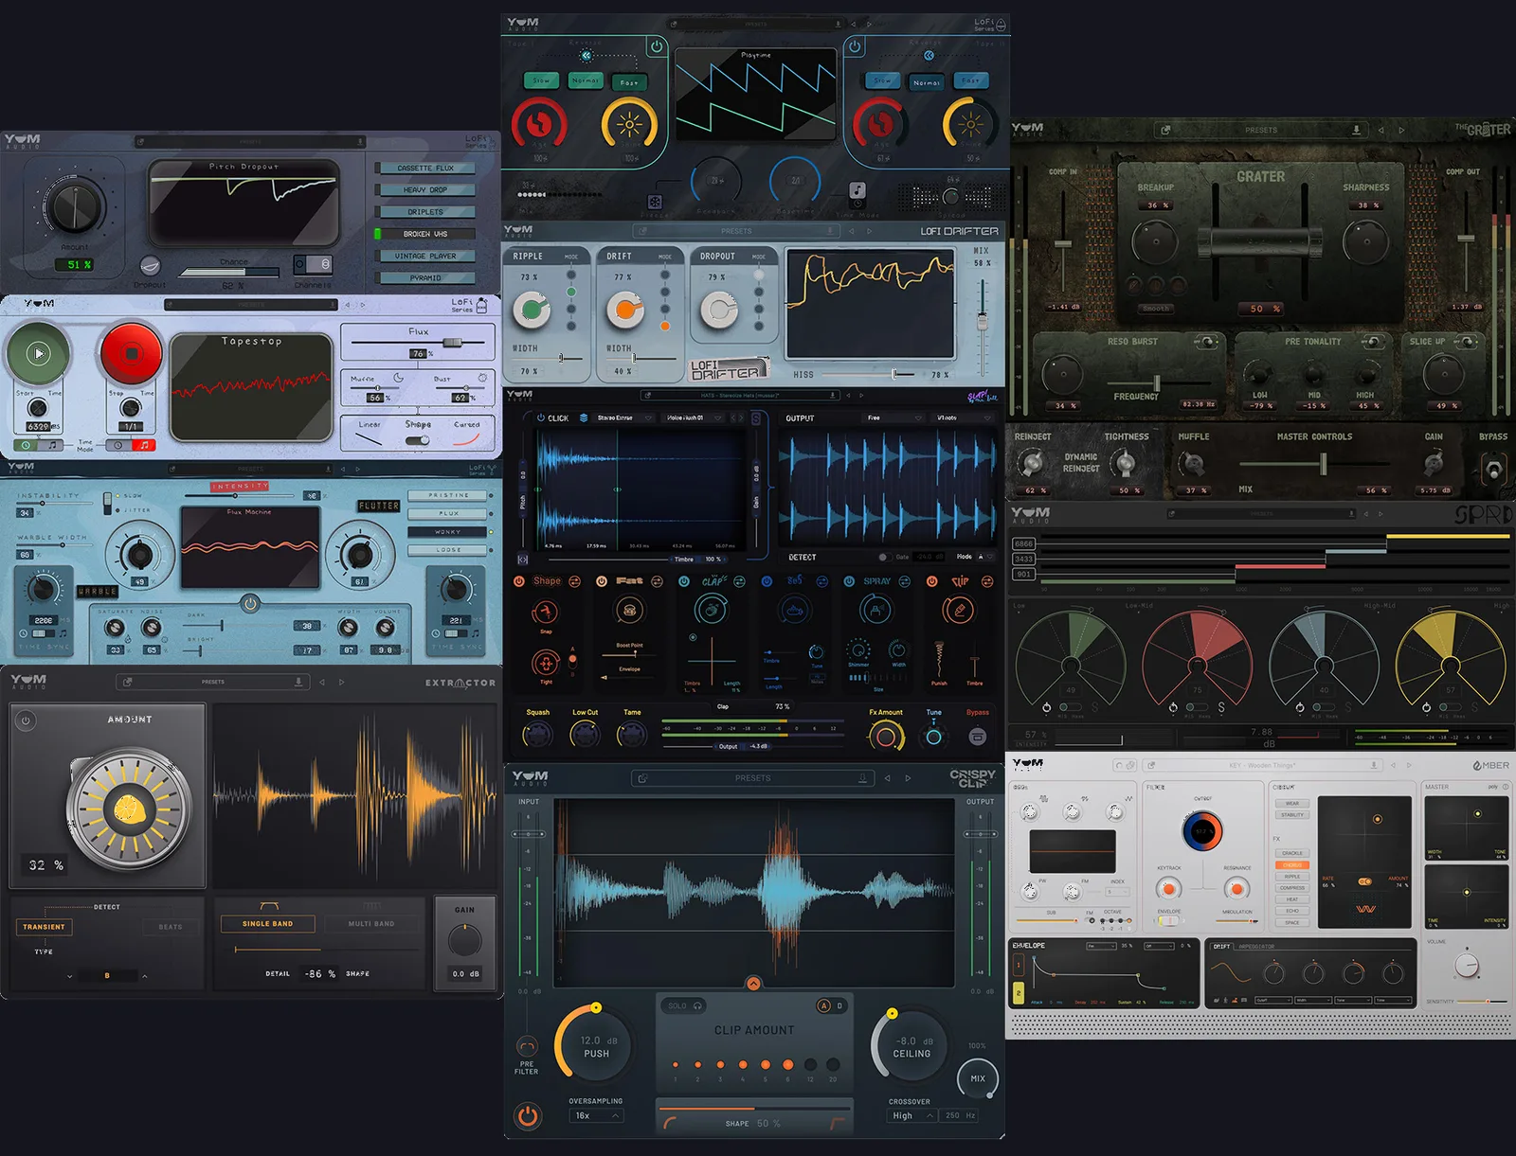Image resolution: width=1516 pixels, height=1156 pixels.
Task: Click the Extractor Amount power icon
Action: tap(26, 720)
